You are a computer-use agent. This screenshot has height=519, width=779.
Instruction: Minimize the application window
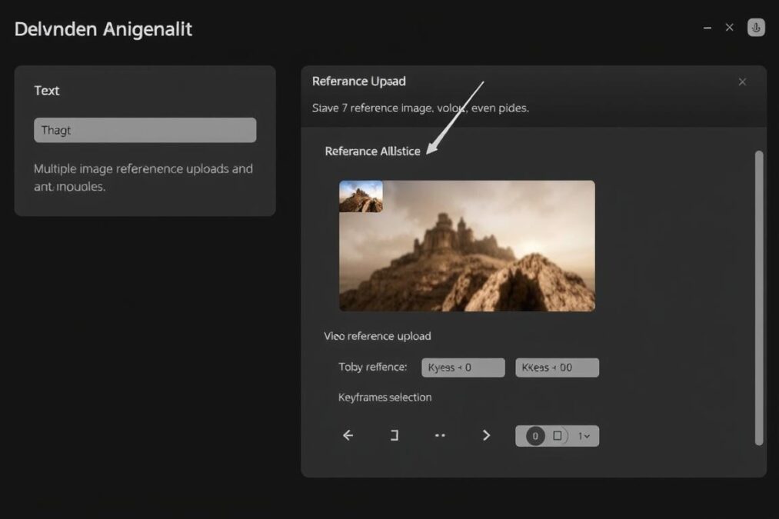(x=707, y=28)
